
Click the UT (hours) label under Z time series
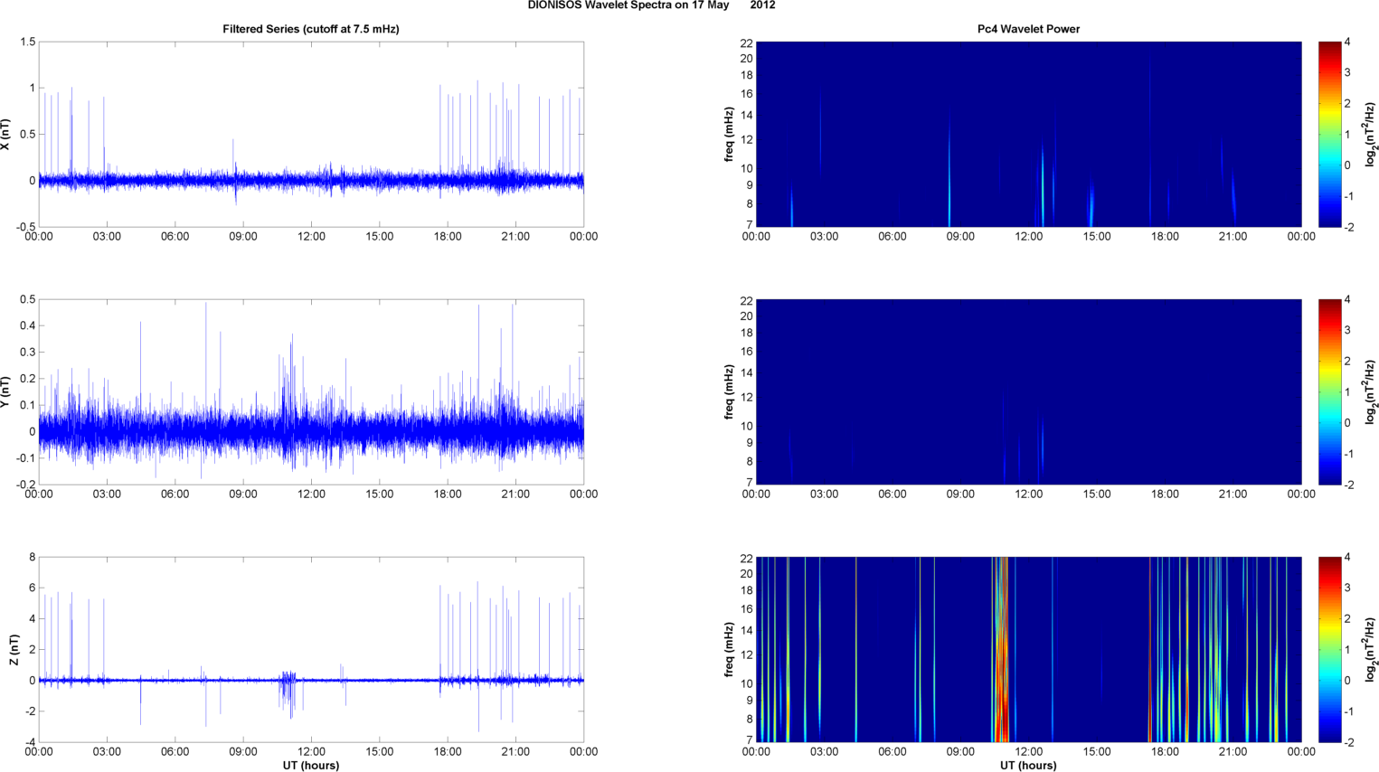(x=310, y=765)
